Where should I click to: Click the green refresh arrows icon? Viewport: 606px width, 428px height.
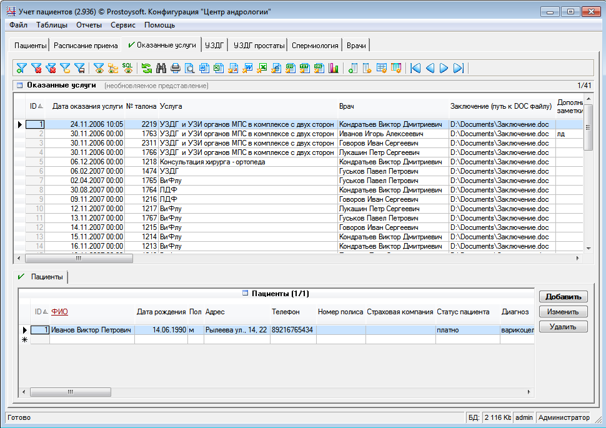pyautogui.click(x=147, y=68)
